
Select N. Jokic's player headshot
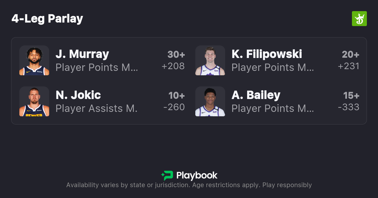(34, 101)
